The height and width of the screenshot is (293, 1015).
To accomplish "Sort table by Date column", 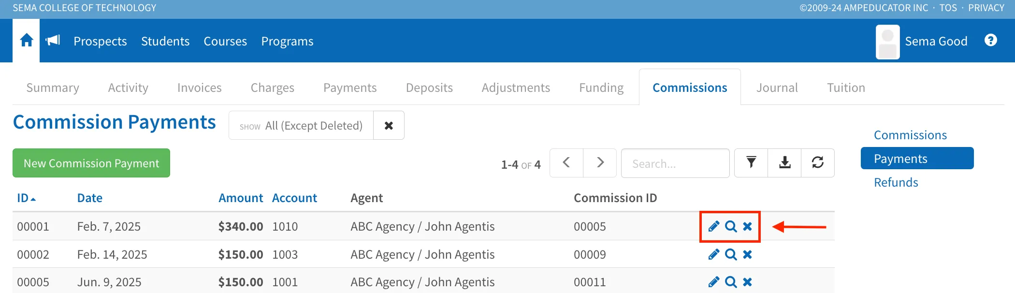I will [x=90, y=198].
